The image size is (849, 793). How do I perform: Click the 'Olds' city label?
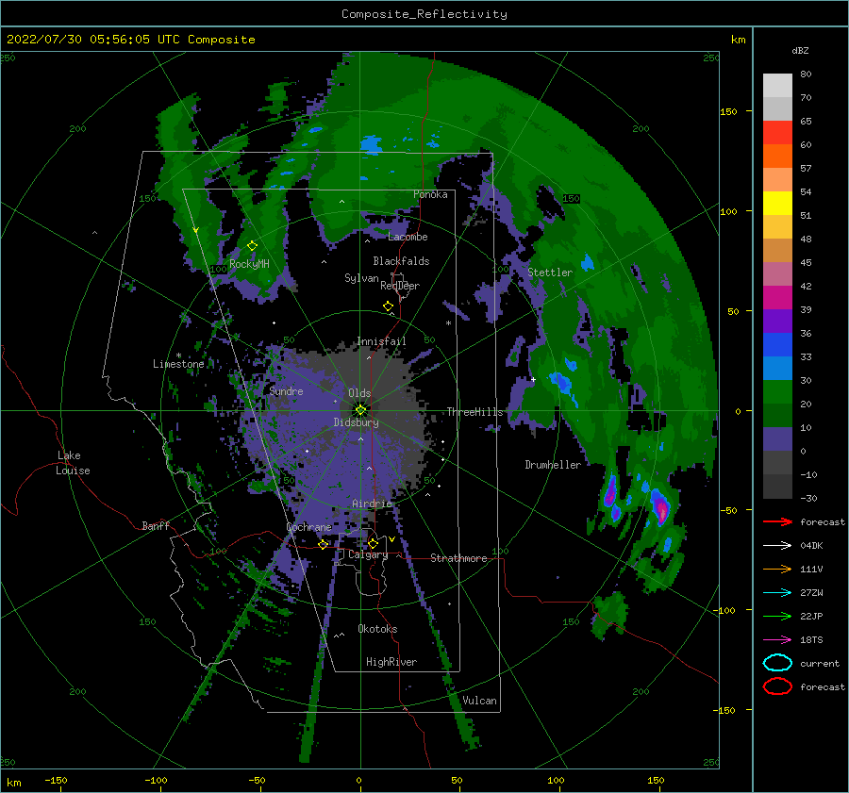click(359, 393)
